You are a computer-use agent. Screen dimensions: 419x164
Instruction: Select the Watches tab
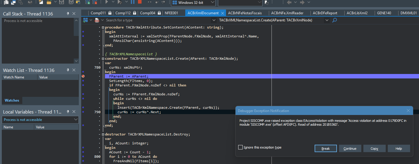coord(12,100)
